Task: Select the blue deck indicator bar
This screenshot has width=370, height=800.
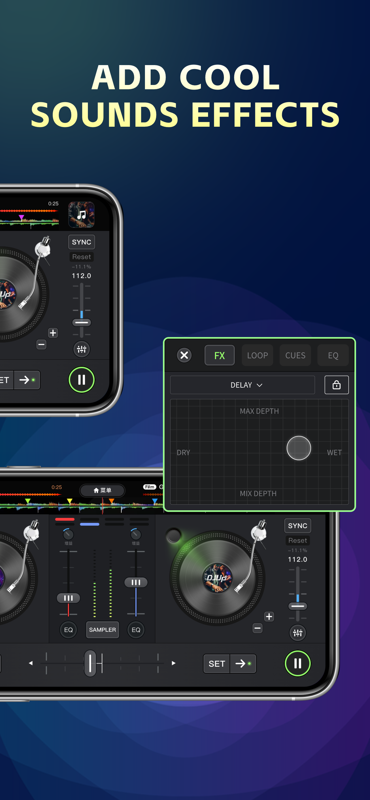Action: (x=89, y=524)
